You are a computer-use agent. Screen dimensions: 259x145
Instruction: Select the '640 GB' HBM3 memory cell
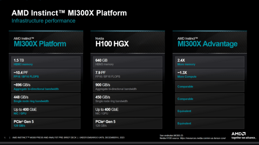[127, 62]
